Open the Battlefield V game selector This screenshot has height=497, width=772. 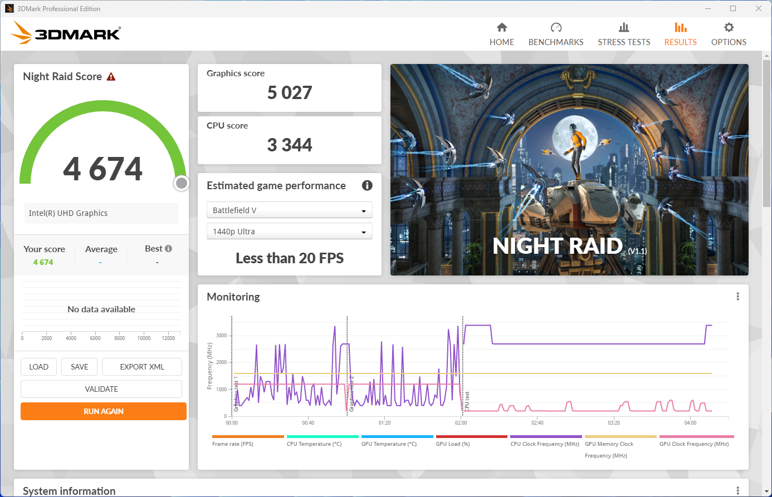click(289, 210)
